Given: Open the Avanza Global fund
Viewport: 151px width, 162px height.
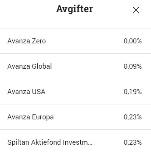Looking at the screenshot, I should click(x=30, y=66).
